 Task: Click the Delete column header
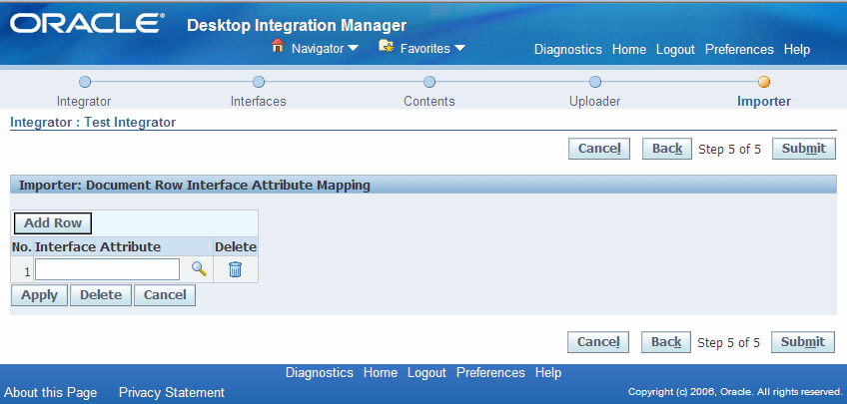pyautogui.click(x=236, y=247)
